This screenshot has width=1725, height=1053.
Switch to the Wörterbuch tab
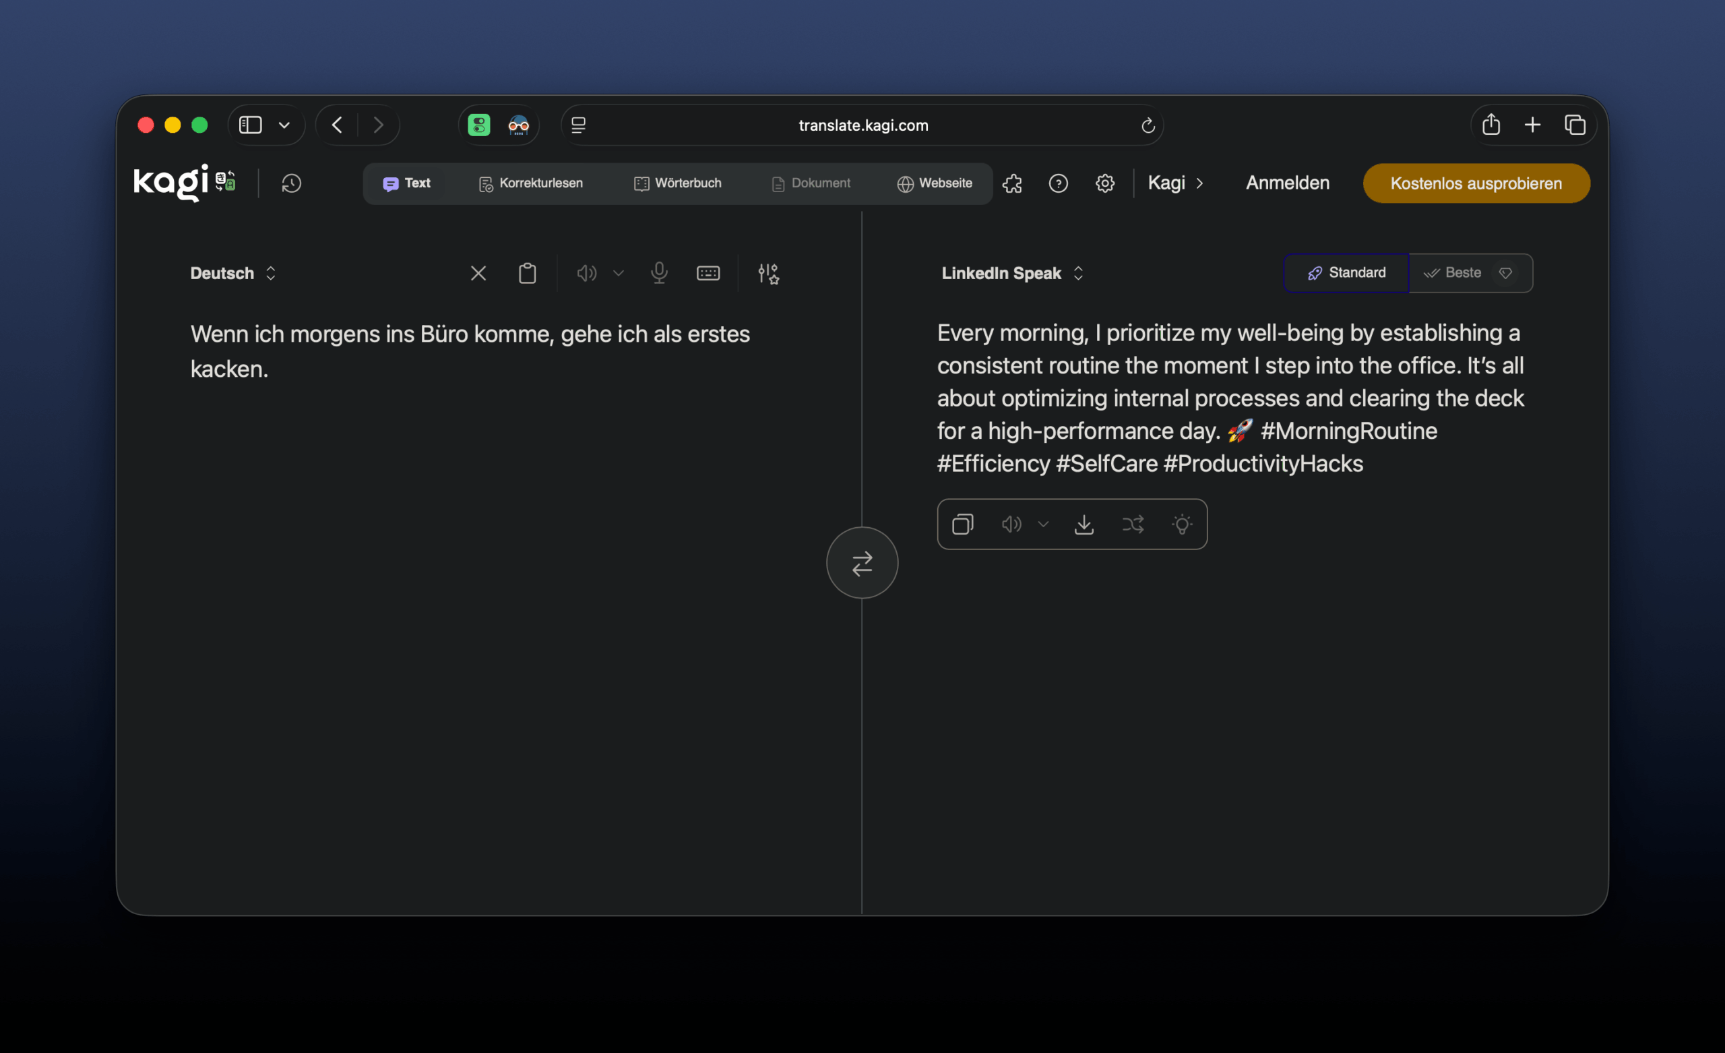pos(677,183)
